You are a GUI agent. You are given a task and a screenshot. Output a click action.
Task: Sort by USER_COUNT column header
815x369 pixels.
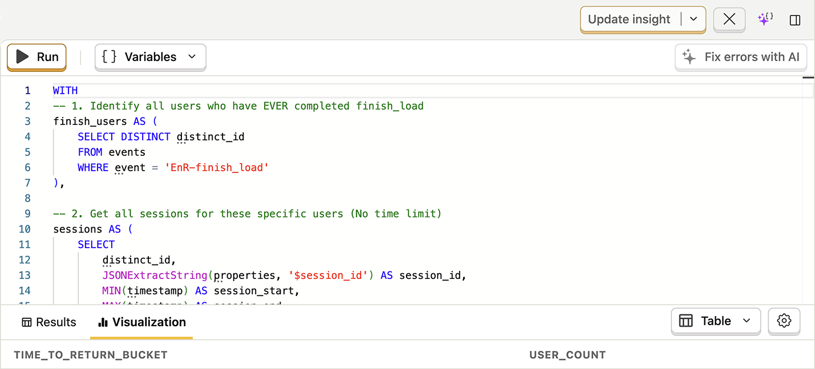point(567,355)
